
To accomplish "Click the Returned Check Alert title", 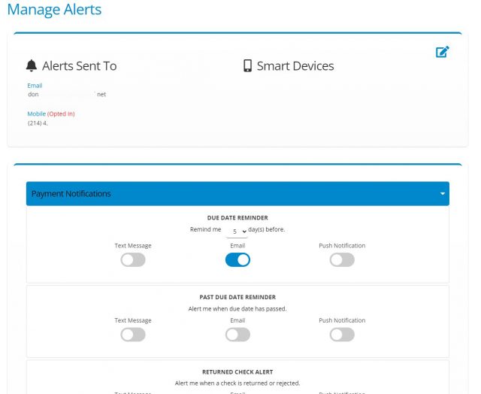I will 237,371.
